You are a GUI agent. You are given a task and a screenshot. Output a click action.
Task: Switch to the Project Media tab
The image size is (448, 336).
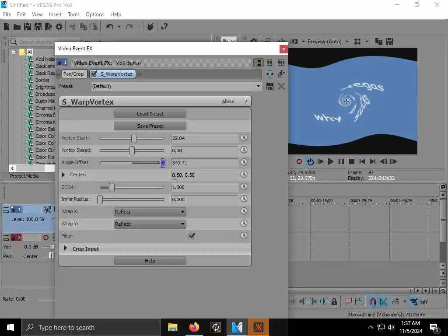click(x=24, y=176)
